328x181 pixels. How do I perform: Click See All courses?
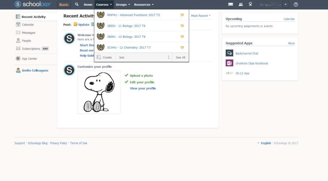(x=181, y=58)
